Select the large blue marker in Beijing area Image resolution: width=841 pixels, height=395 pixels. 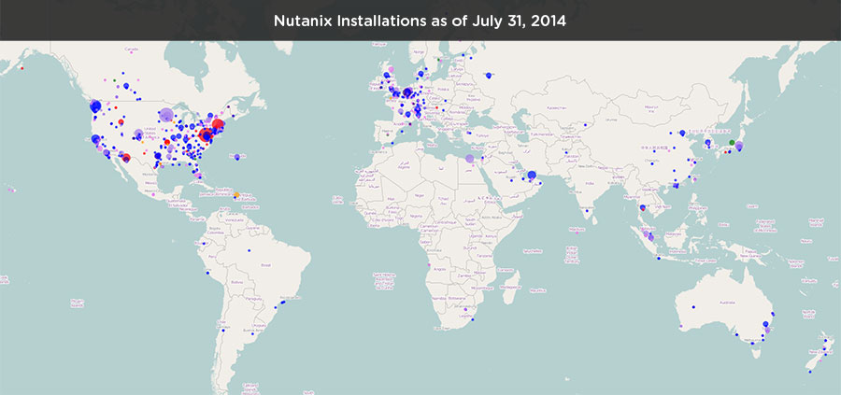(x=683, y=133)
